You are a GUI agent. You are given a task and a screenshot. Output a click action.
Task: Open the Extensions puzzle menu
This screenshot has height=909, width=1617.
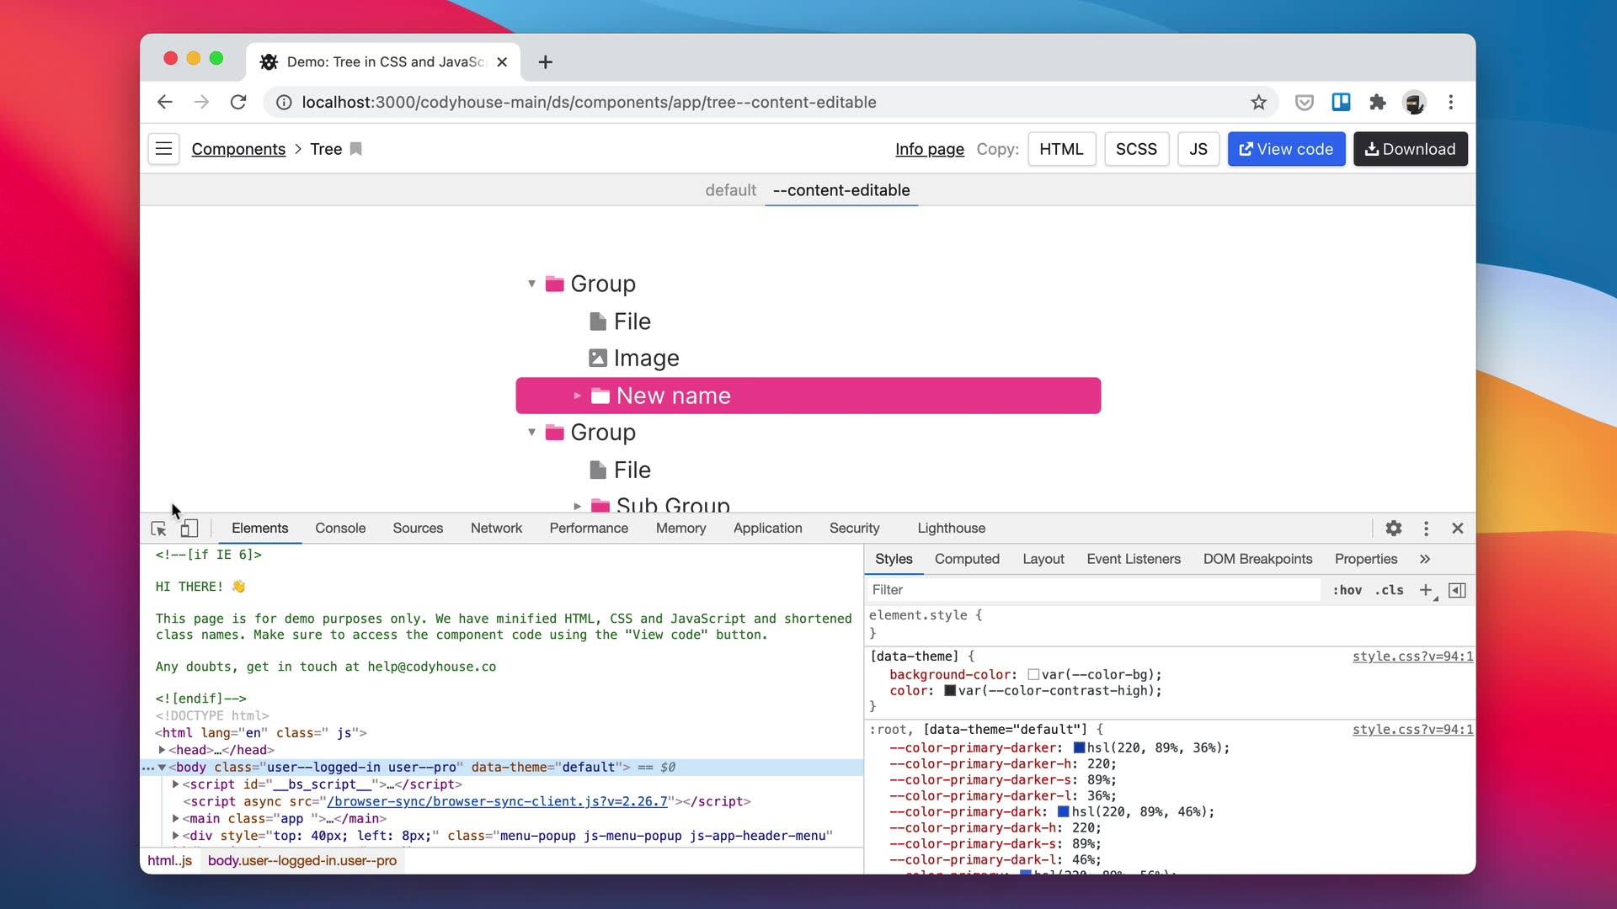point(1378,102)
